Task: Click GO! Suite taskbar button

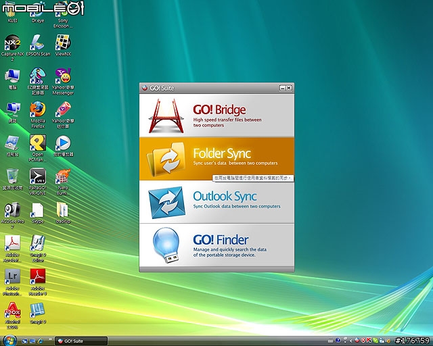Action: [81, 341]
